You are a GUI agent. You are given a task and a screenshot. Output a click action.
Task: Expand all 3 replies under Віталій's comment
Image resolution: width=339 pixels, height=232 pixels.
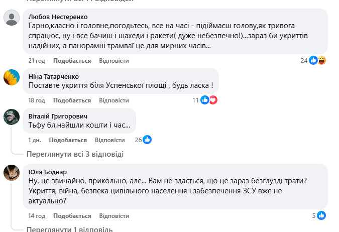(74, 154)
